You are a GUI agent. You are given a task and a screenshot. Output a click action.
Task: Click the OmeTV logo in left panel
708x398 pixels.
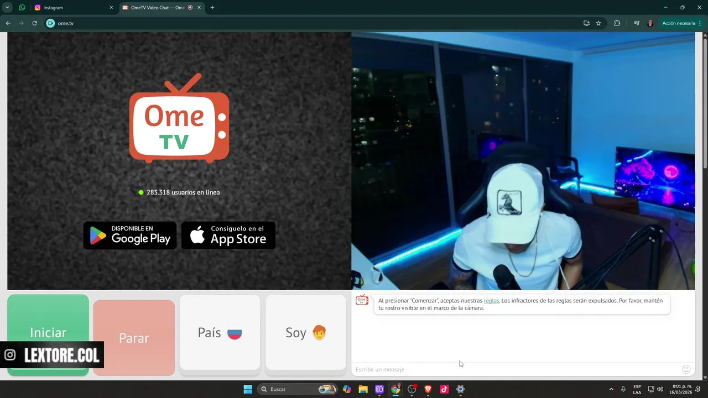tap(179, 118)
